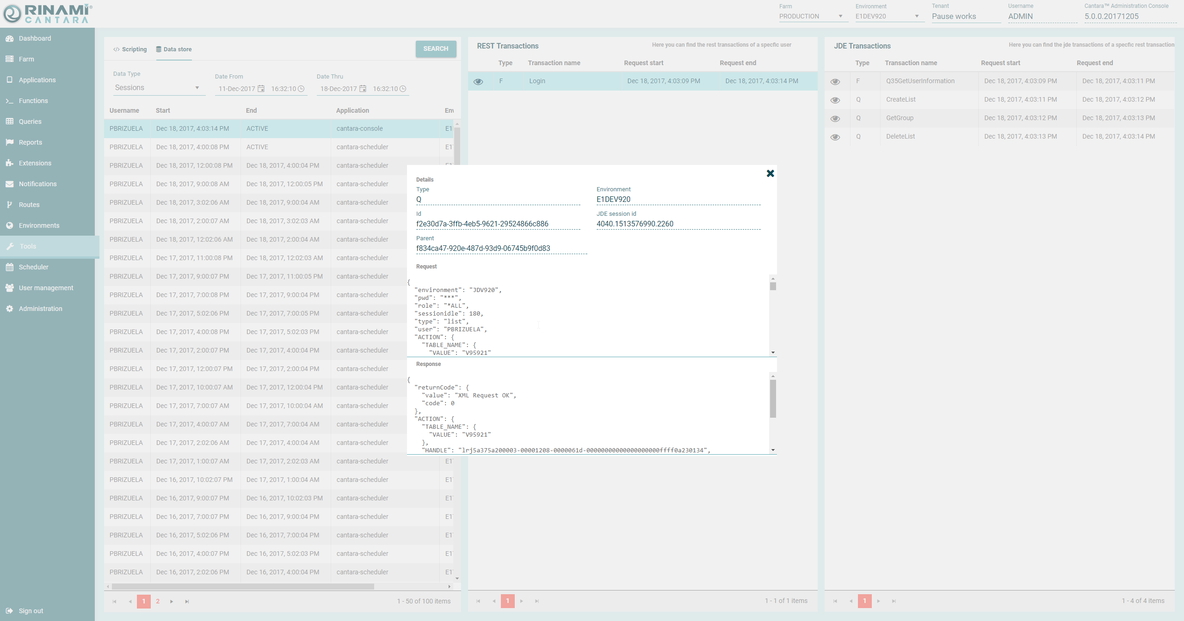View details of Login REST transaction

coord(478,81)
